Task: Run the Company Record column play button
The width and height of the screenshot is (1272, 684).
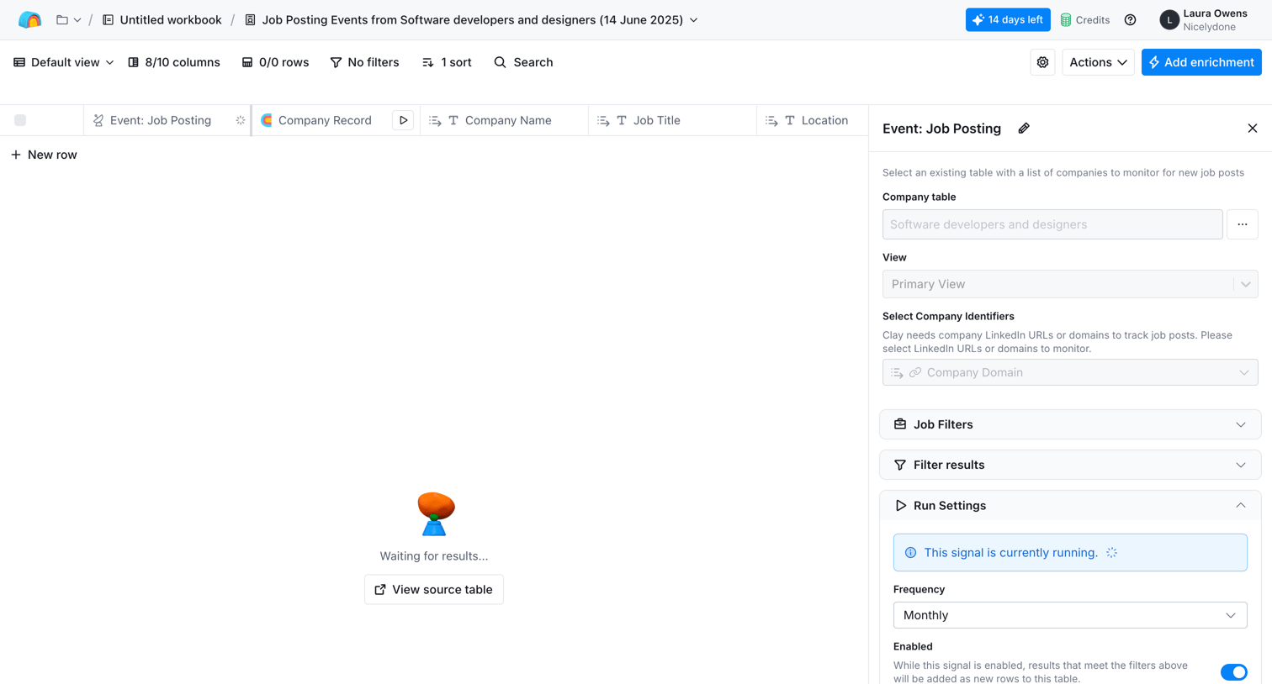Action: coord(403,120)
